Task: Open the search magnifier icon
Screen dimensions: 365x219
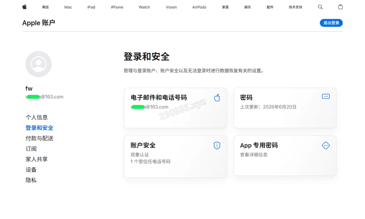Action: (320, 7)
